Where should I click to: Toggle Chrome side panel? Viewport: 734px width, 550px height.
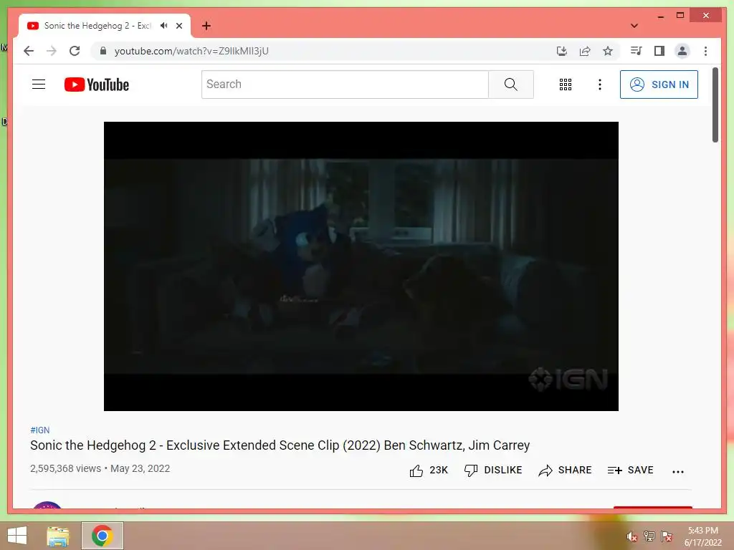pos(659,51)
